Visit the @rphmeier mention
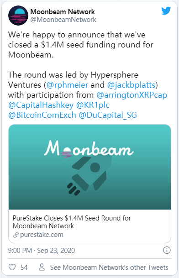The height and width of the screenshot is (278, 179). 67,85
